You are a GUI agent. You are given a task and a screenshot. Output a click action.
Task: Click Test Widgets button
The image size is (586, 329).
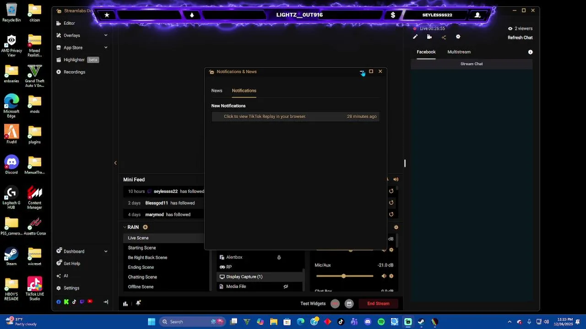point(313,303)
